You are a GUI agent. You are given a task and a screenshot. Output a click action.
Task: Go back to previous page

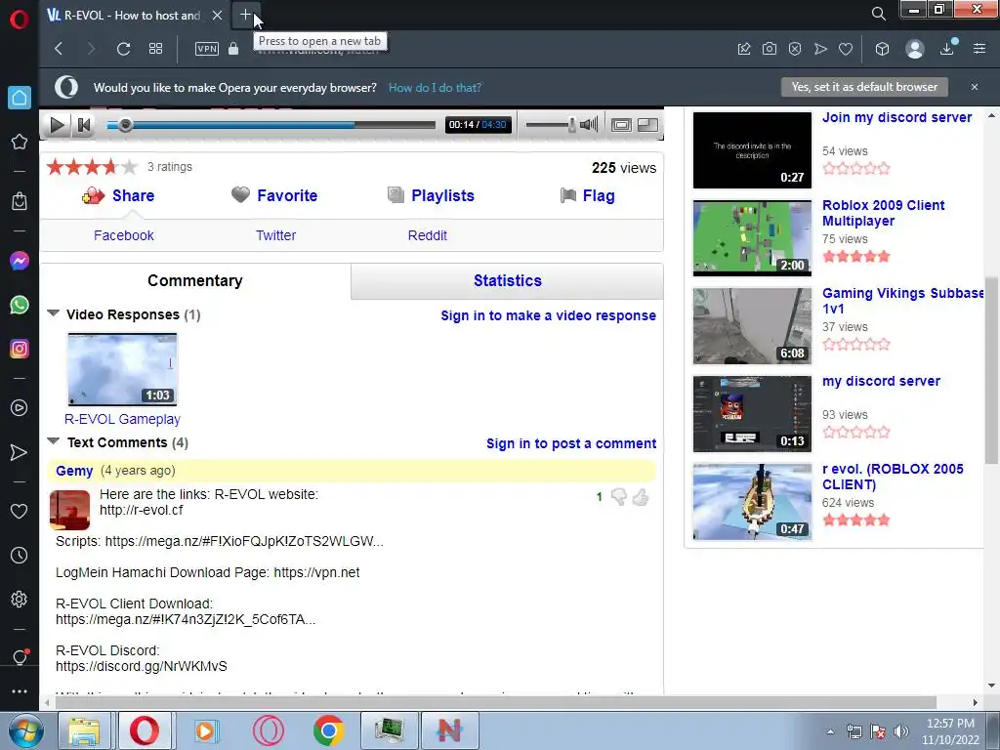tap(59, 49)
